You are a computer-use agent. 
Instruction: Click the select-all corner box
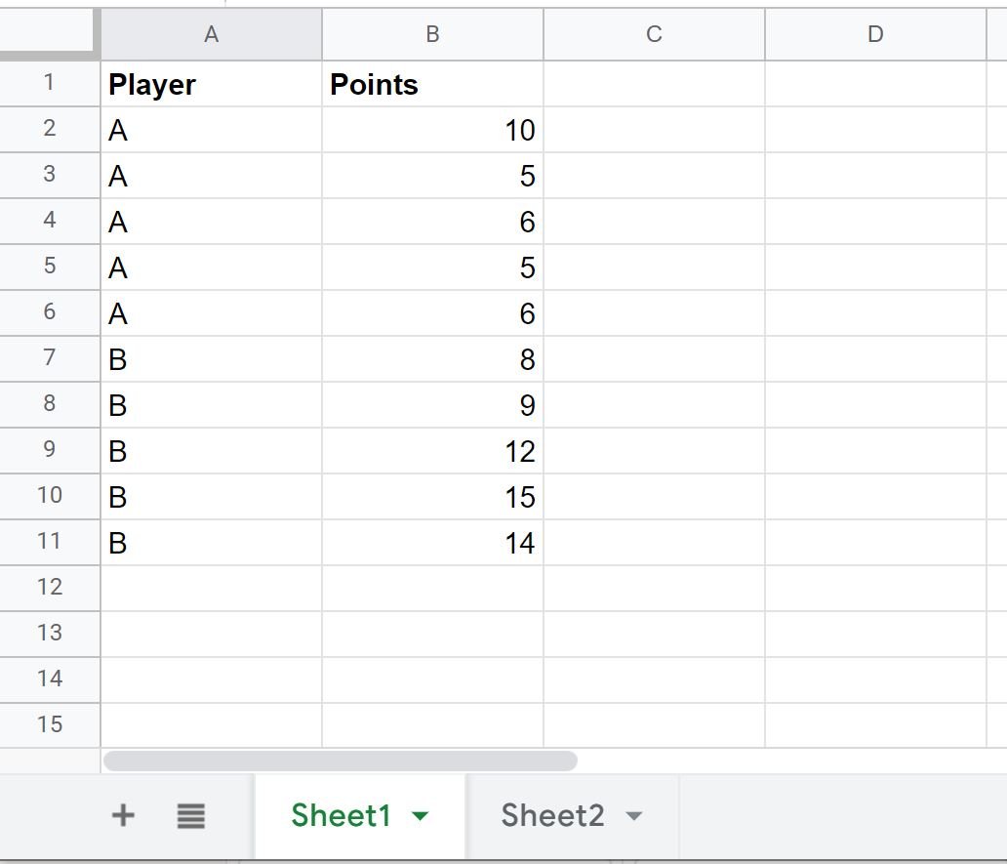coord(47,31)
